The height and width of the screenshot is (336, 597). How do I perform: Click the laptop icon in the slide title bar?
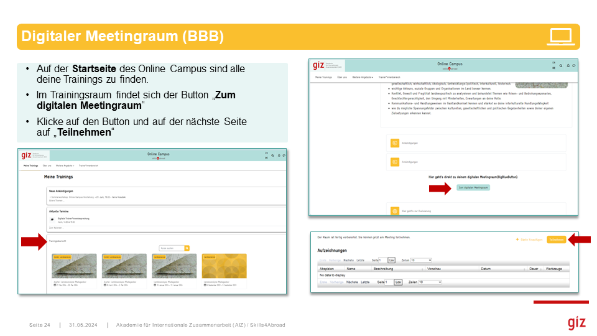click(x=561, y=37)
